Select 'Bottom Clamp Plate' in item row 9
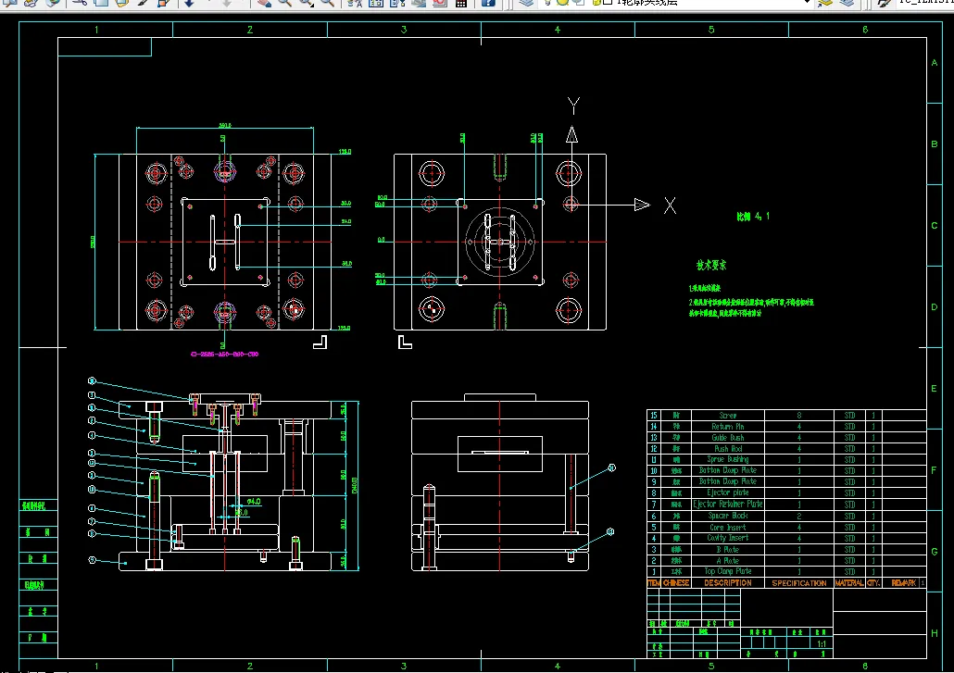954x673 pixels. pyautogui.click(x=728, y=481)
